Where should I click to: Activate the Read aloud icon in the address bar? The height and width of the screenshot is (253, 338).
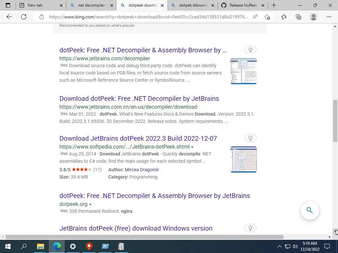point(255,17)
